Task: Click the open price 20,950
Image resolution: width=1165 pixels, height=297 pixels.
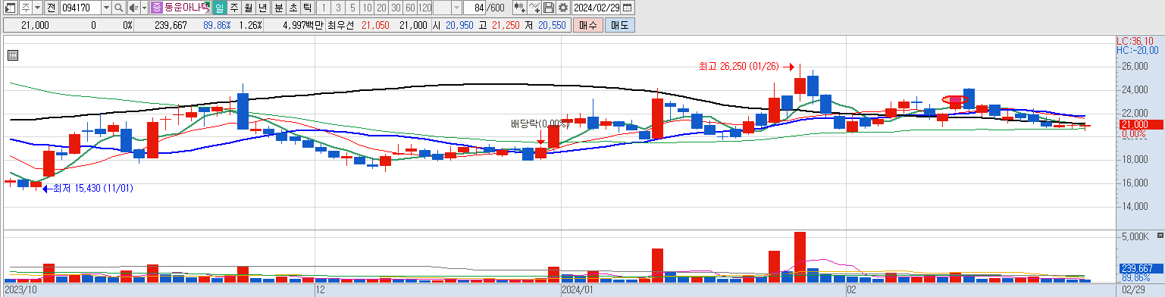Action: [x=459, y=25]
